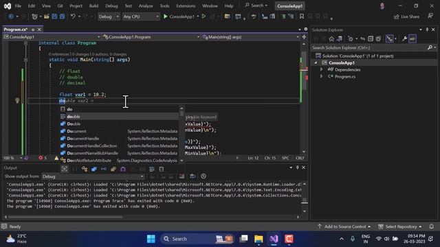Open the Debug configuration dropdown
This screenshot has width=440, height=247.
109,16
